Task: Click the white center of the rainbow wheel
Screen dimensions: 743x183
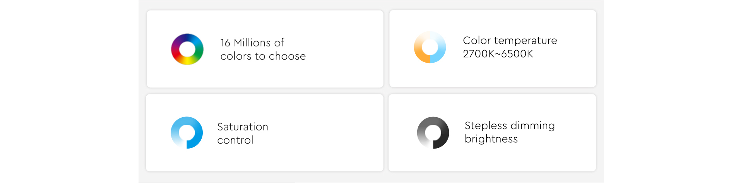Action: (187, 49)
